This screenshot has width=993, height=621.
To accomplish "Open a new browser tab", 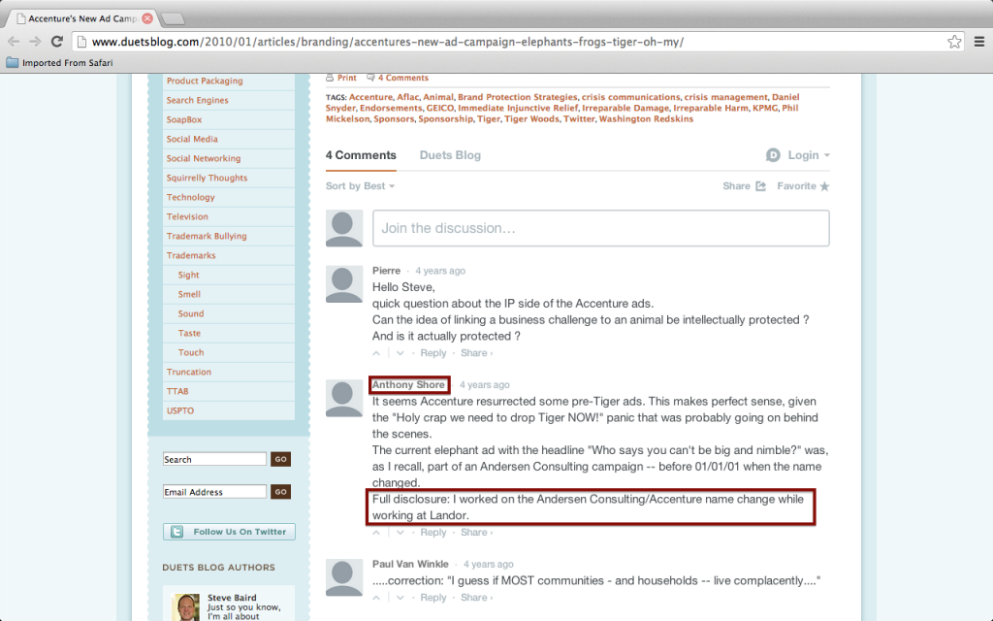I will click(173, 19).
